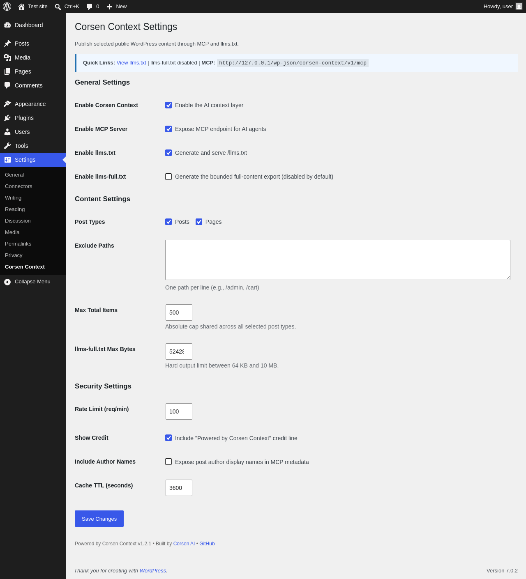Click the comments bubble icon in admin bar
The height and width of the screenshot is (579, 526).
90,7
